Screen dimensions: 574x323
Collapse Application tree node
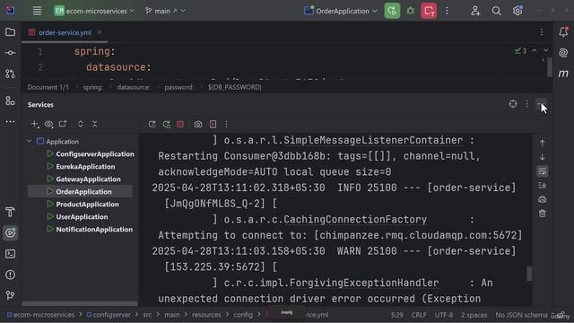[30, 141]
